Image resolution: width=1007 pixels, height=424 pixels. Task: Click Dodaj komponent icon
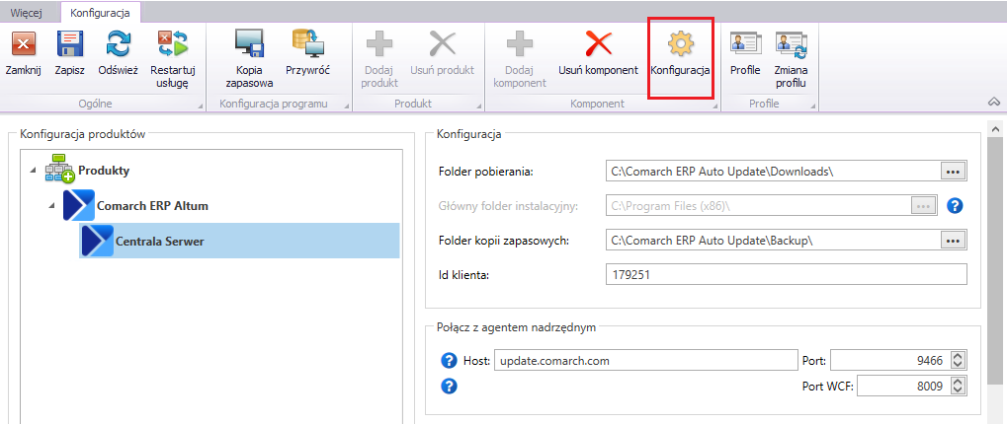[520, 44]
